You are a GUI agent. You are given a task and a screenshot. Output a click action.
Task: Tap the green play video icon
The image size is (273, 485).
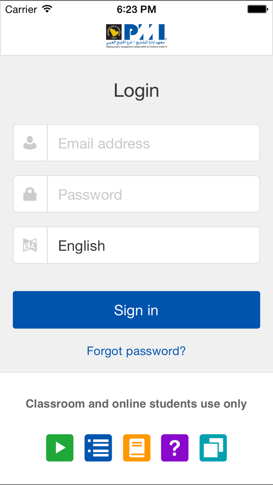(60, 448)
